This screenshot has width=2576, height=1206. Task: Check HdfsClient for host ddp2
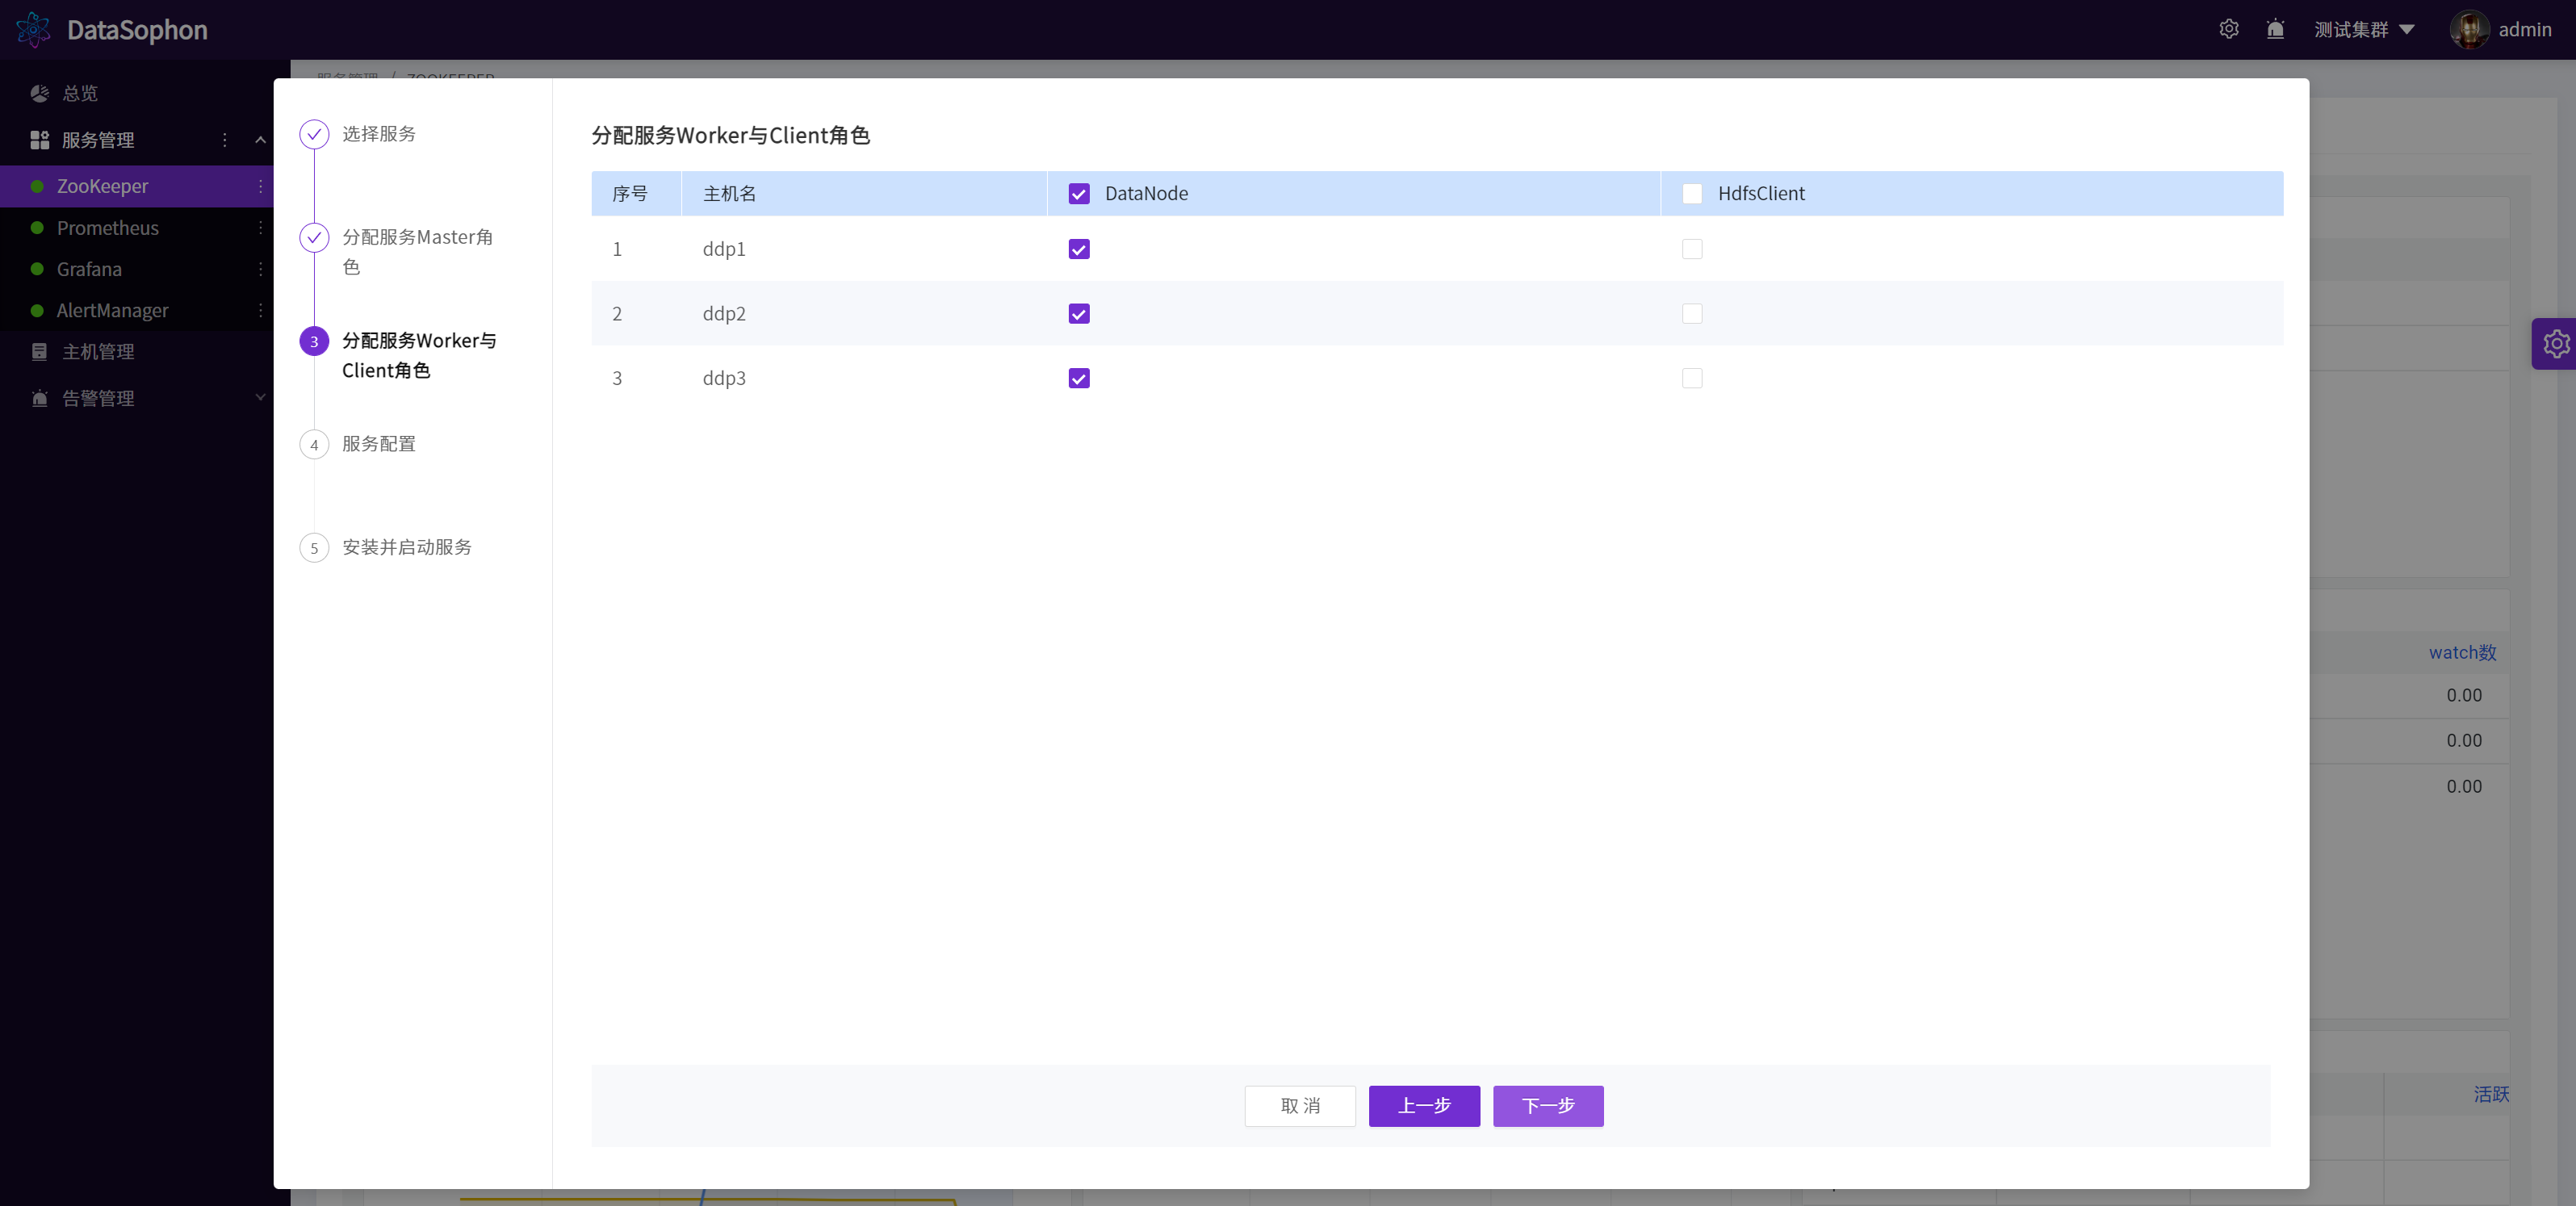[1692, 314]
